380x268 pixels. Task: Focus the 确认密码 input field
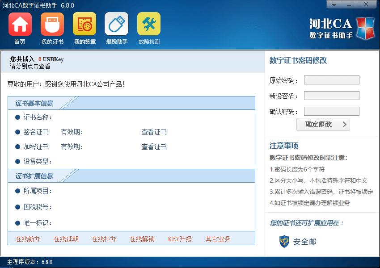click(332, 111)
